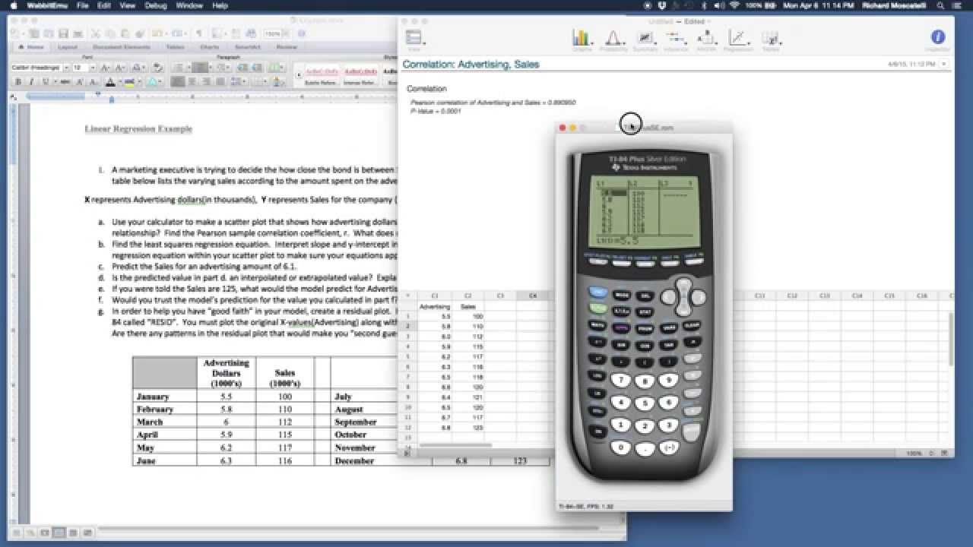Open the Graphs menu in Minitab toolbar
Viewport: 973px width, 547px height.
click(x=582, y=40)
